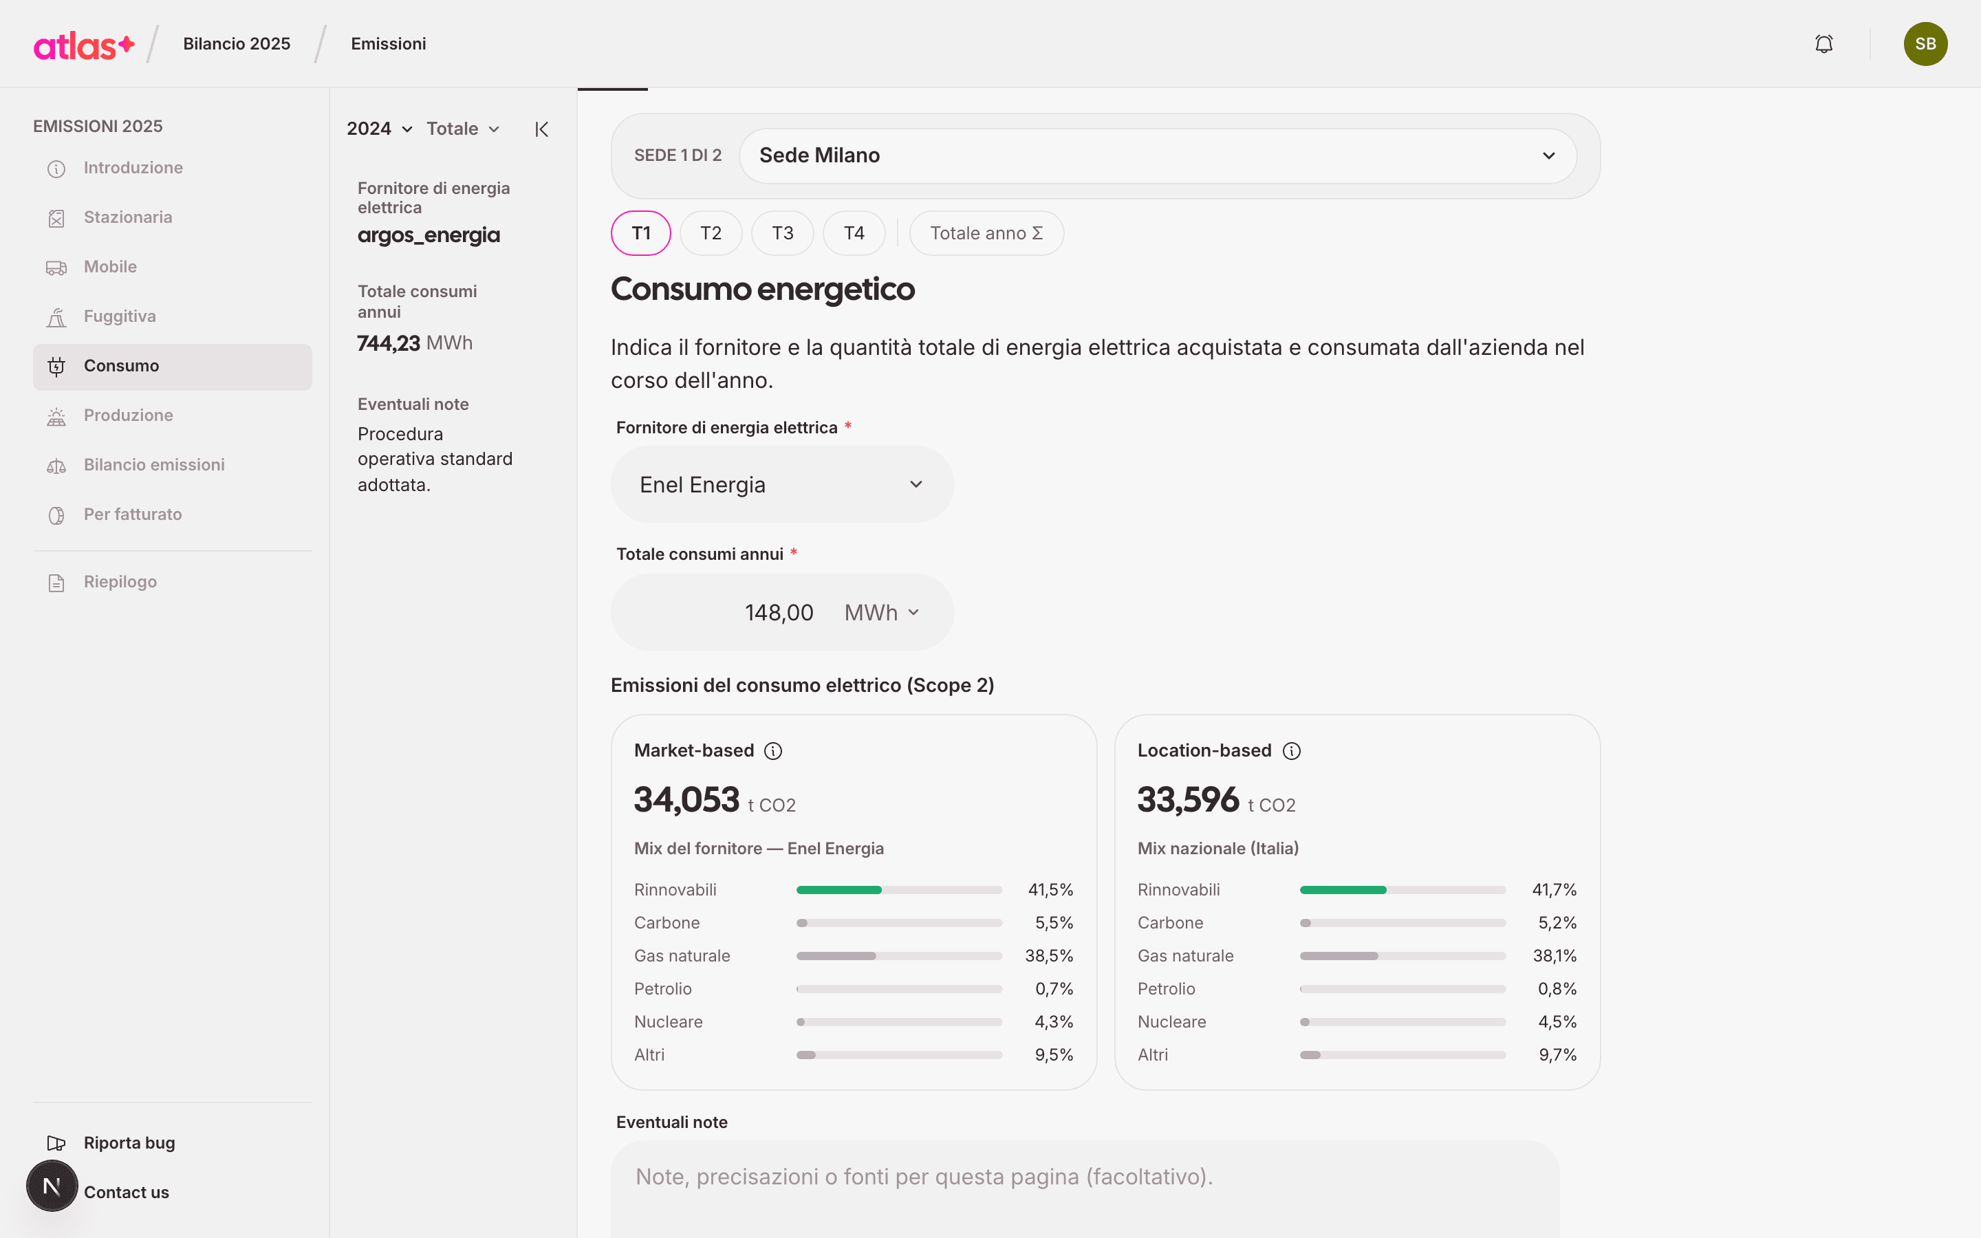This screenshot has width=1981, height=1238.
Task: Click 'Mix nazionale (Italia)' label
Action: click(x=1218, y=849)
